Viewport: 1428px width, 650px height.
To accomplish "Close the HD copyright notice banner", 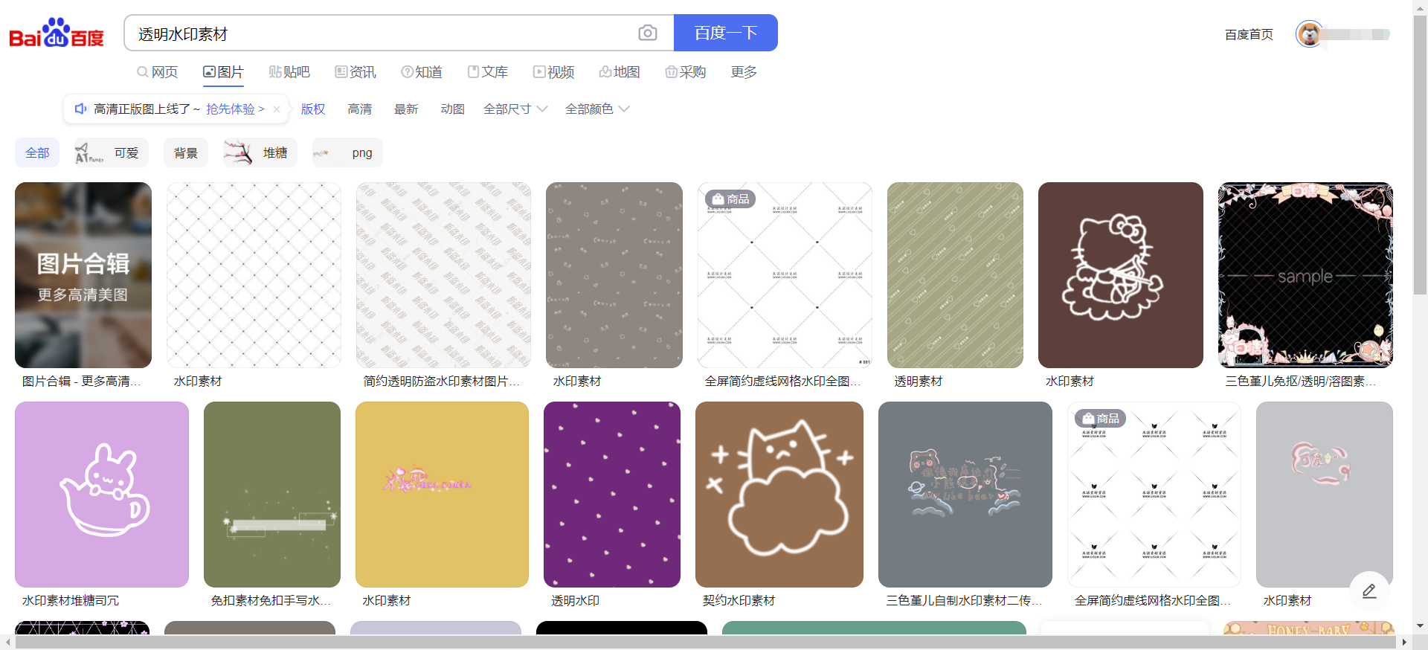I will [277, 109].
